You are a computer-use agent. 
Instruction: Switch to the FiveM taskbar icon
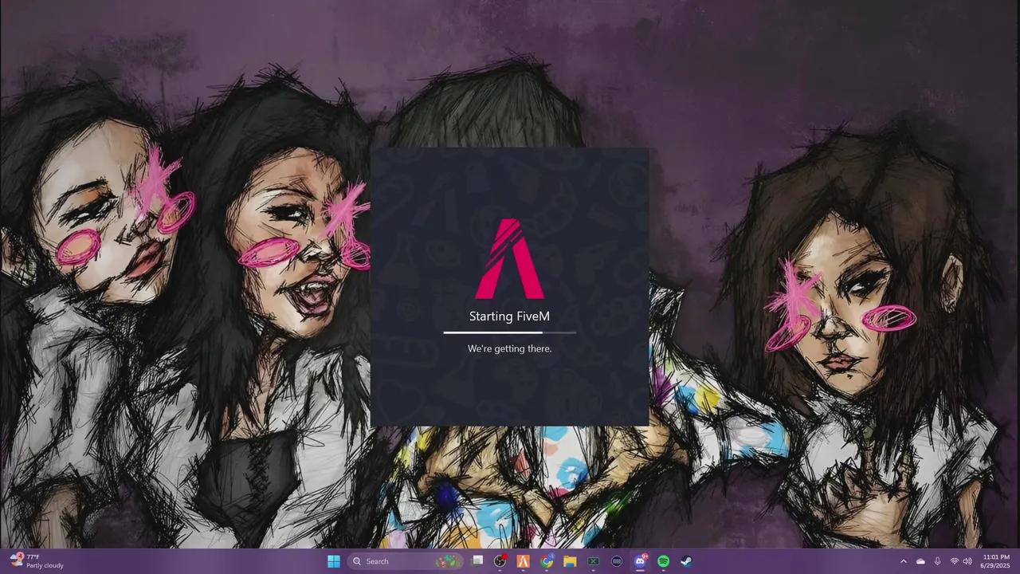point(524,561)
